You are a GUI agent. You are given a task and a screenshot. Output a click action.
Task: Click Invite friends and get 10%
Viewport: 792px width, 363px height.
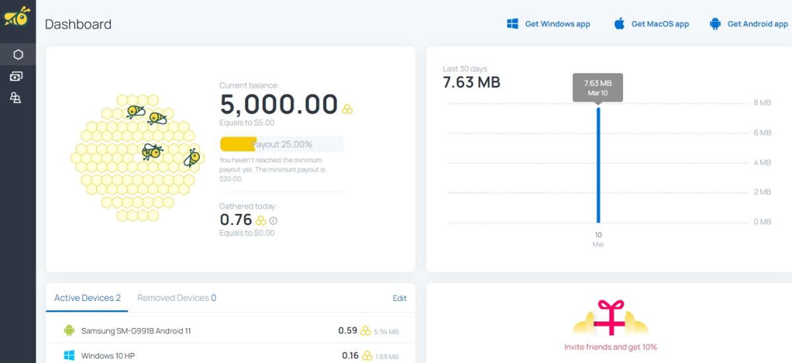pyautogui.click(x=610, y=347)
